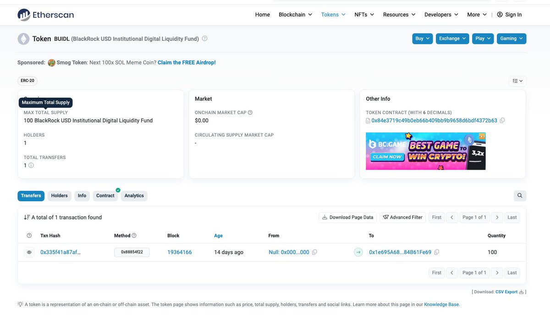The height and width of the screenshot is (330, 550).
Task: Click the Download Page Data button
Action: (348, 217)
